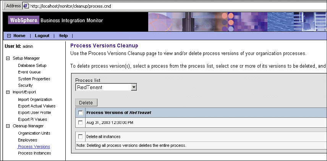Click Logout in the top menu
Image resolution: width=327 pixels, height=161 pixels.
[x=42, y=36]
